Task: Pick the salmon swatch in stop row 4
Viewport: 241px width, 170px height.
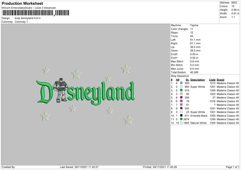Action: click(181, 94)
